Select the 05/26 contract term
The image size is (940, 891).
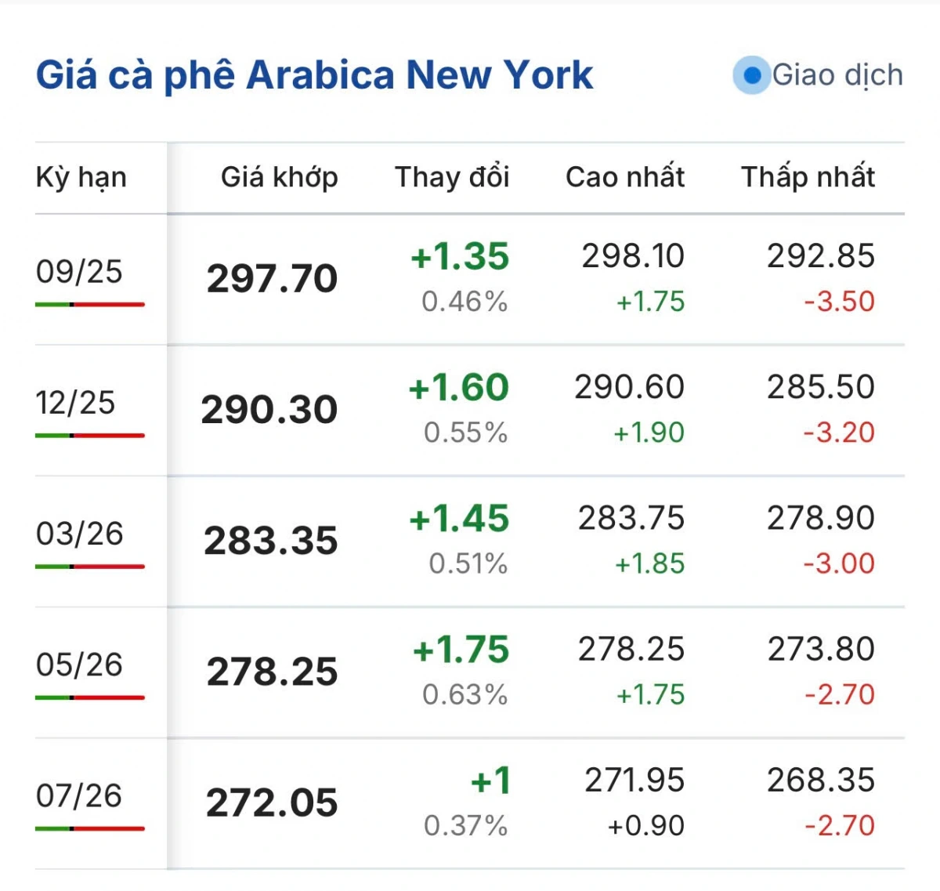[79, 665]
